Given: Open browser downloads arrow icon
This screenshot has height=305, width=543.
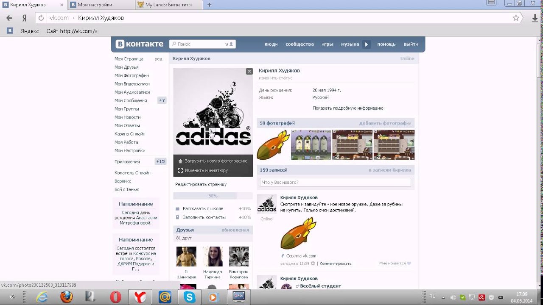Looking at the screenshot, I should click(535, 18).
